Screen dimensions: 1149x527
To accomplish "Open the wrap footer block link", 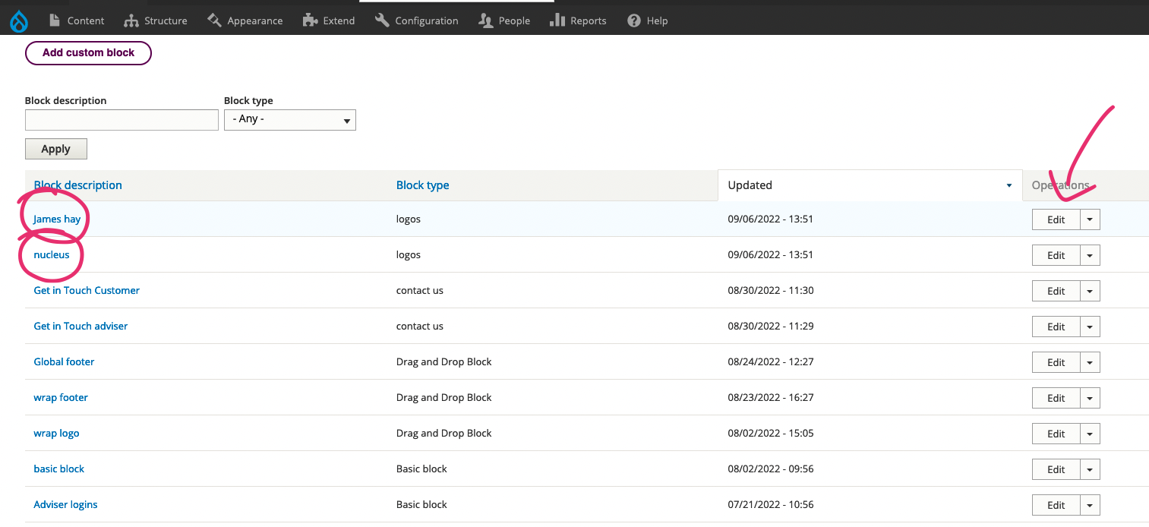I will (61, 398).
